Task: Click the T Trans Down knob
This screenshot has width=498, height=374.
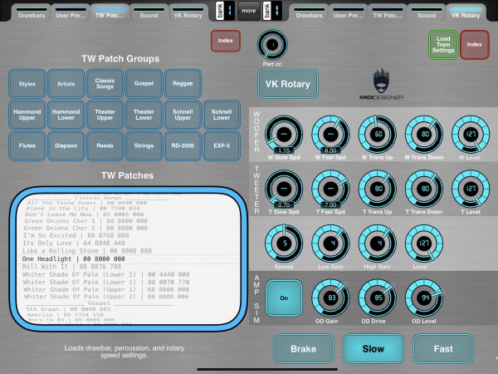Action: point(424,189)
